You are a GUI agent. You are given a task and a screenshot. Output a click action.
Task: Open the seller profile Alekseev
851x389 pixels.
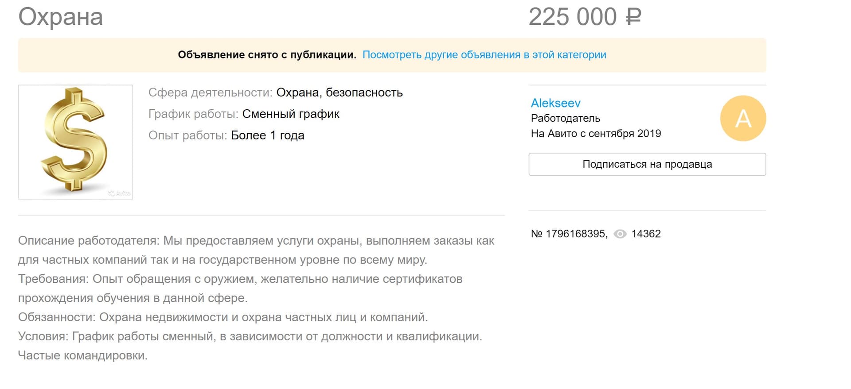555,103
